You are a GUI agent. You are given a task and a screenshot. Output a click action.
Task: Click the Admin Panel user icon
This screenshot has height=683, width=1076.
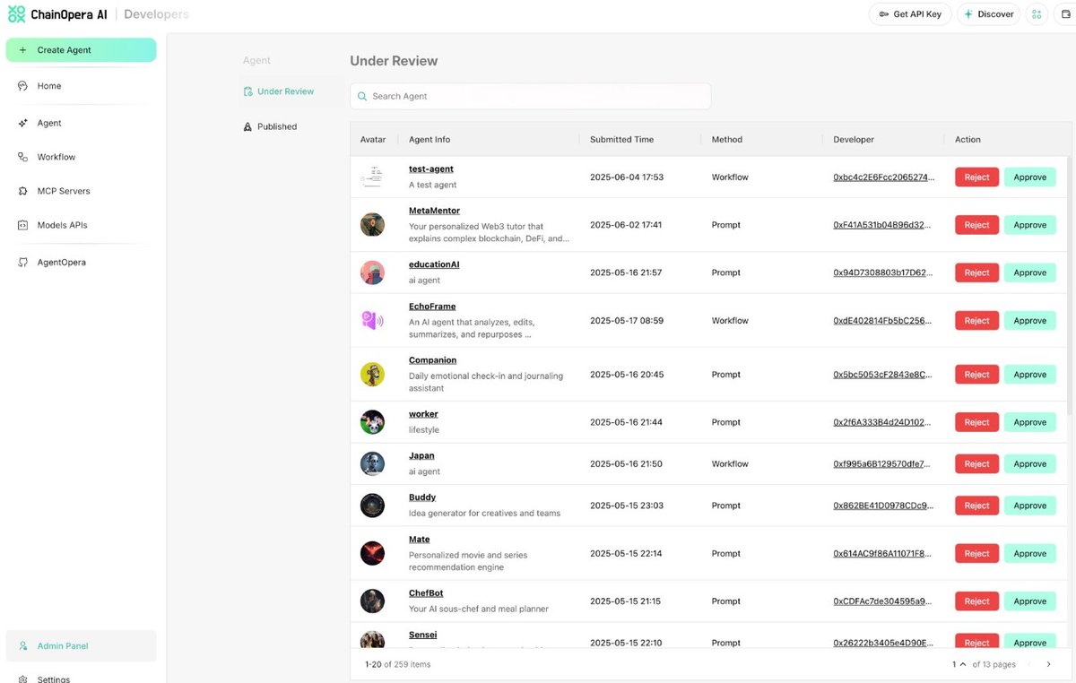[22, 645]
